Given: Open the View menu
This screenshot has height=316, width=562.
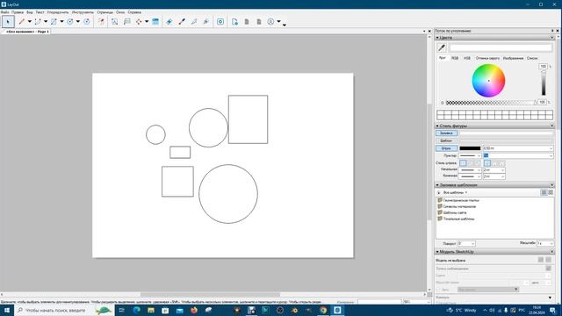Looking at the screenshot, I should (x=29, y=12).
